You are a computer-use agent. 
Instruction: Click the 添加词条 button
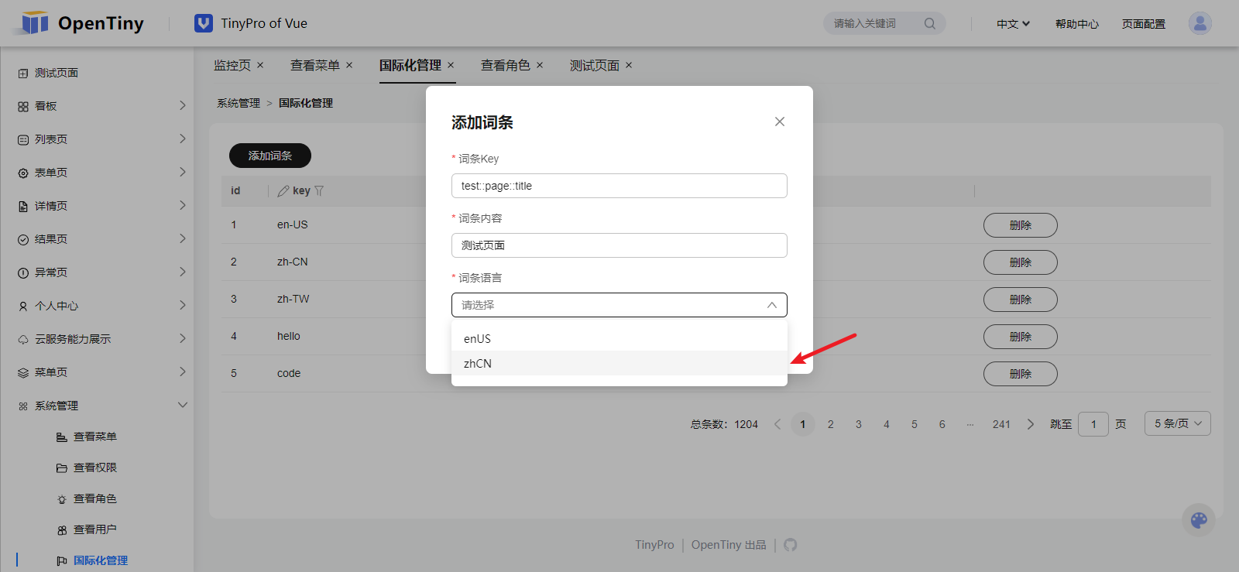pyautogui.click(x=270, y=156)
